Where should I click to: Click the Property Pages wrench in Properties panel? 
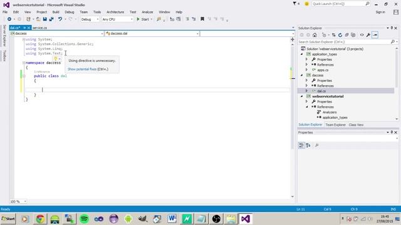[316, 145]
